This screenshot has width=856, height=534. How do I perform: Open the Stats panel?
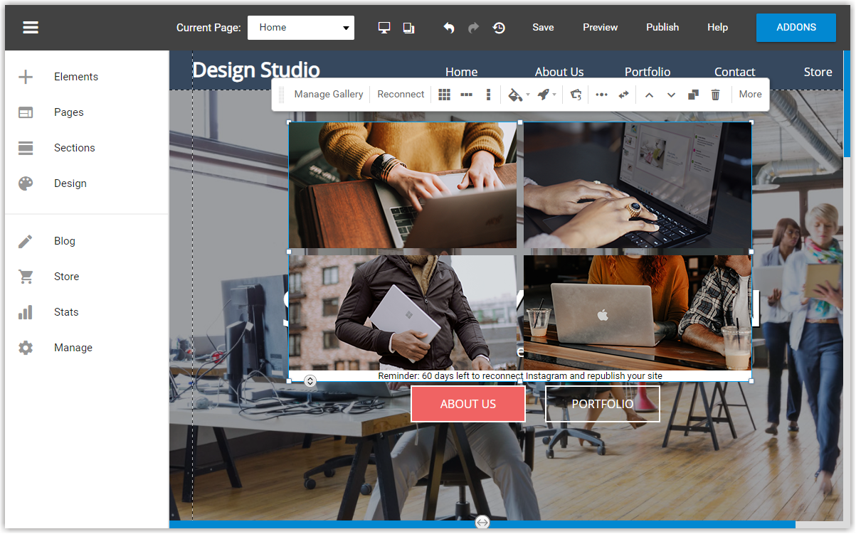pos(66,312)
